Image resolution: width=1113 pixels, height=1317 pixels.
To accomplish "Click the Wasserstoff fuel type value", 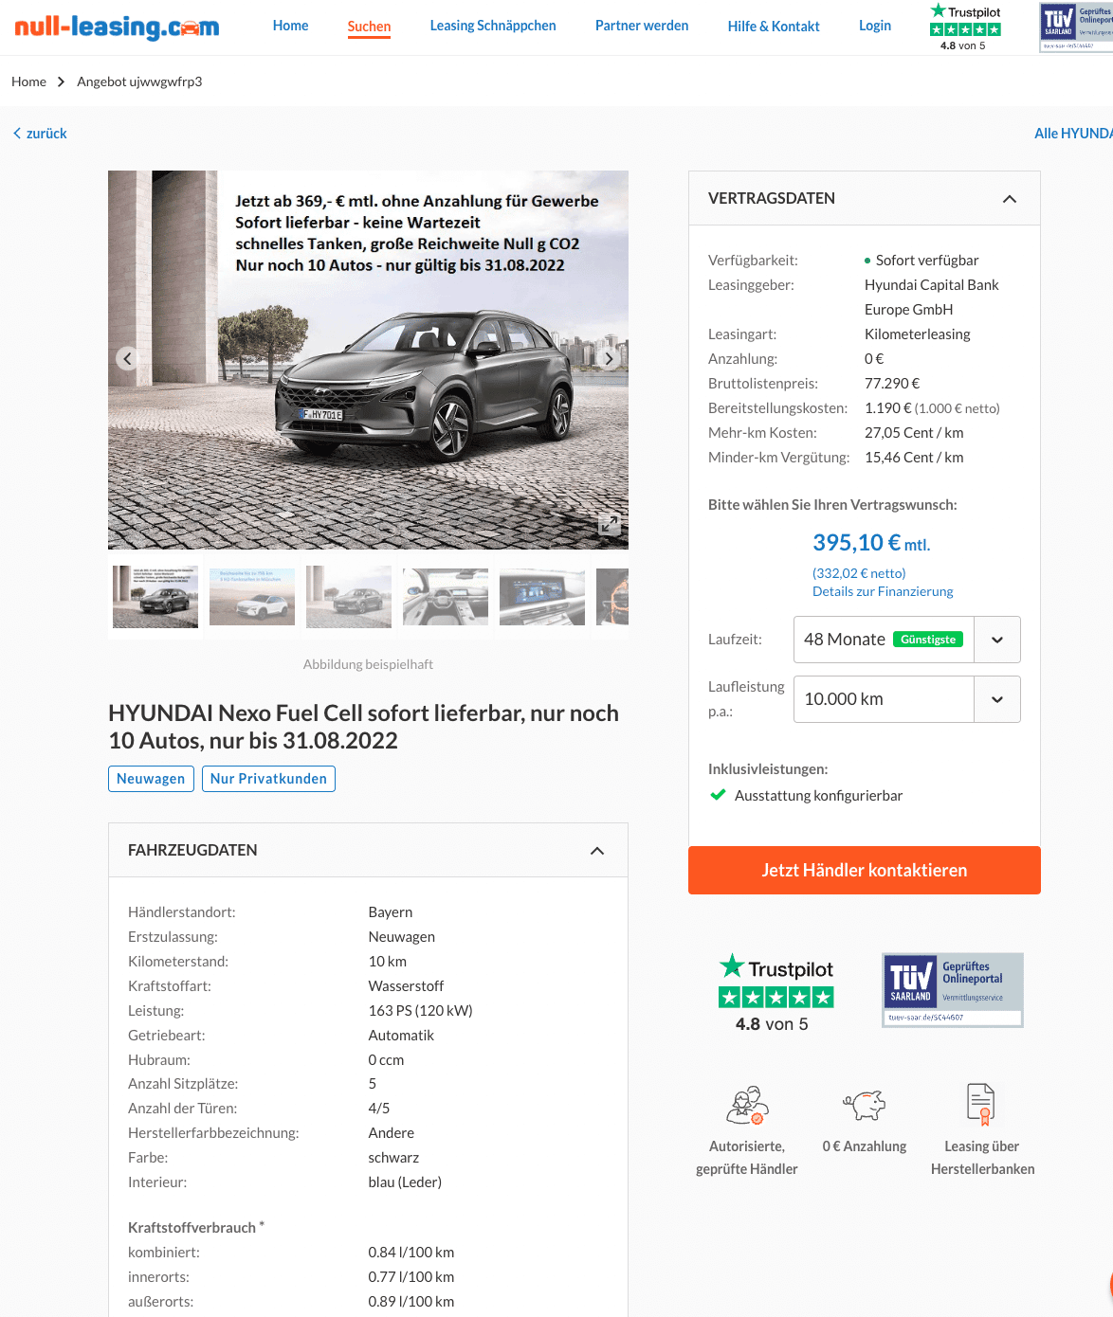I will 406,986.
